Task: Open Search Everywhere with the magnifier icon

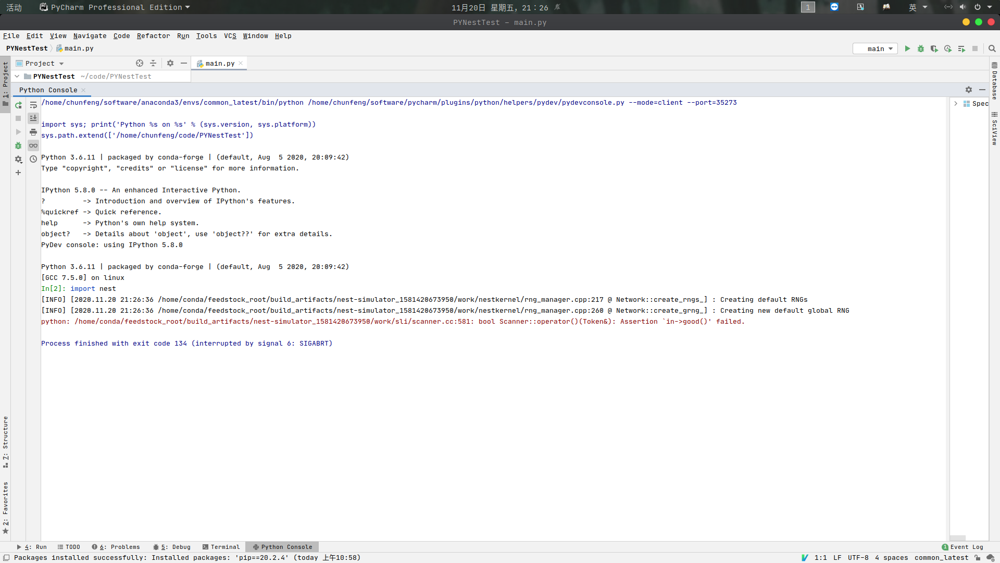Action: tap(992, 48)
